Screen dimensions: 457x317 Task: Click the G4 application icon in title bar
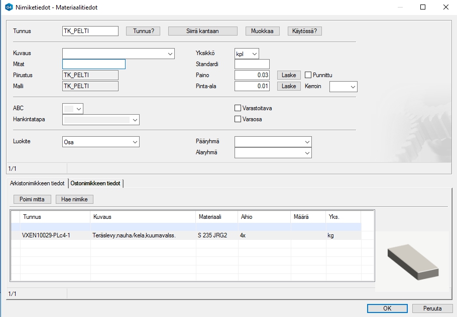[x=8, y=8]
